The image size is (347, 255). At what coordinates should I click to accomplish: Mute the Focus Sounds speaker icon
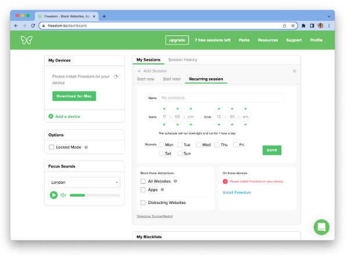(x=63, y=195)
